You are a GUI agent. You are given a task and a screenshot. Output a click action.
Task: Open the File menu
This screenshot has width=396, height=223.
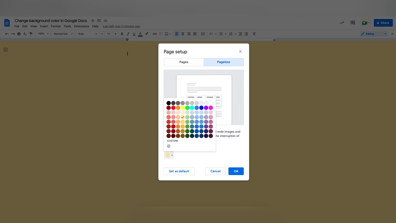[17, 26]
